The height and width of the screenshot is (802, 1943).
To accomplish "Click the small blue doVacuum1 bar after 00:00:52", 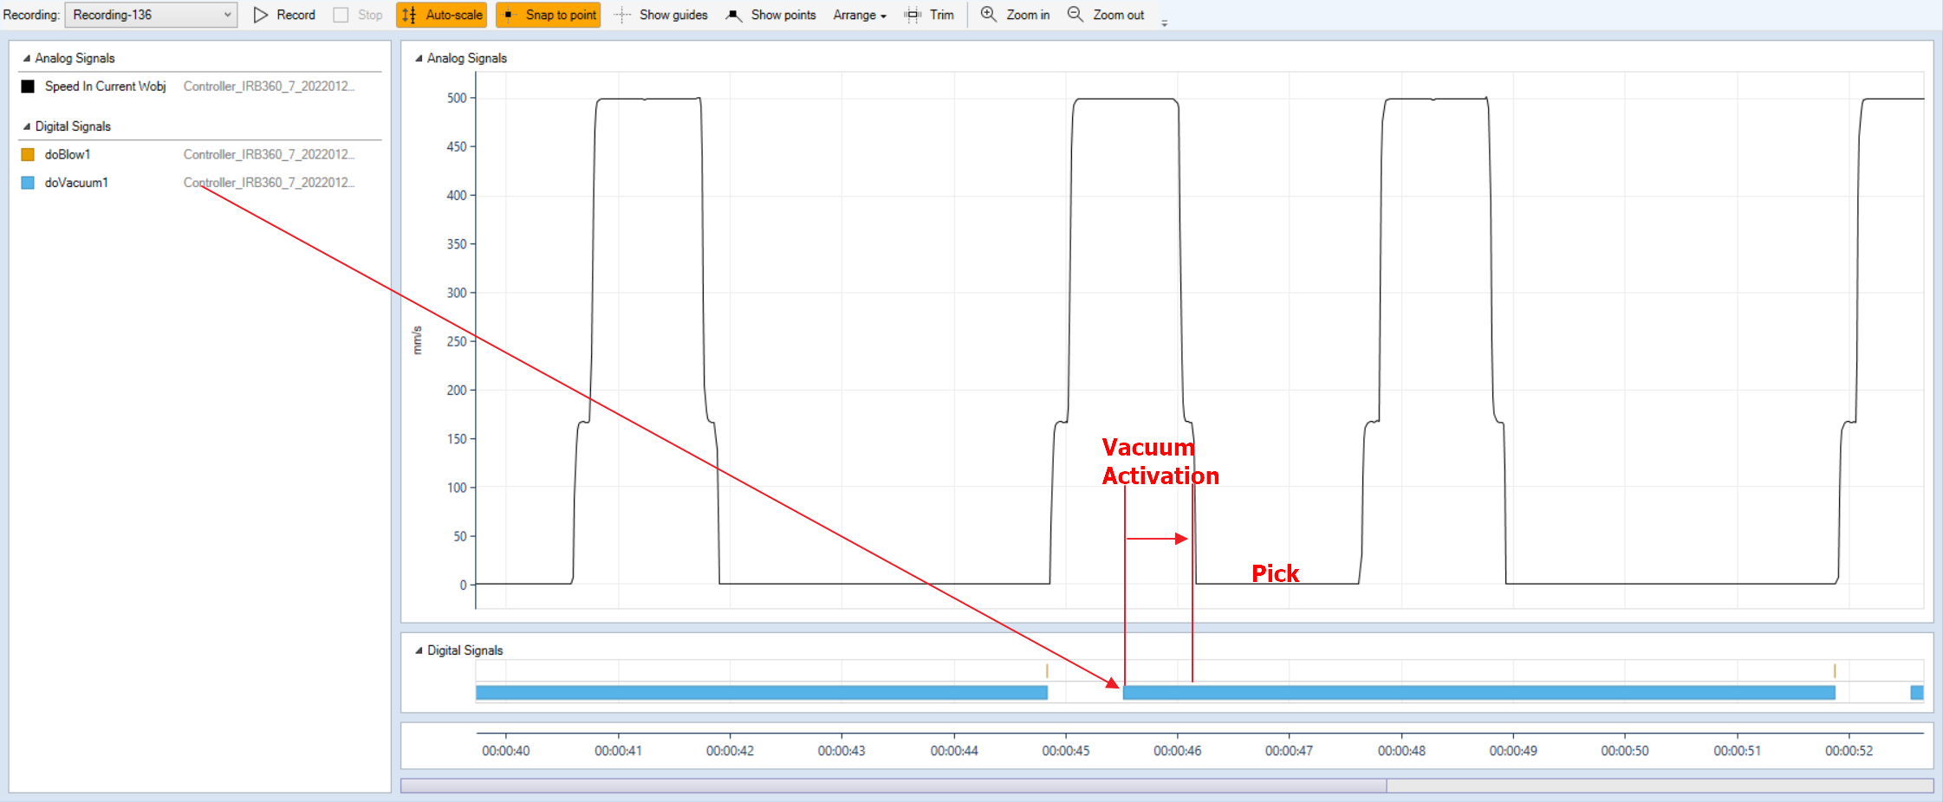I will click(1917, 693).
